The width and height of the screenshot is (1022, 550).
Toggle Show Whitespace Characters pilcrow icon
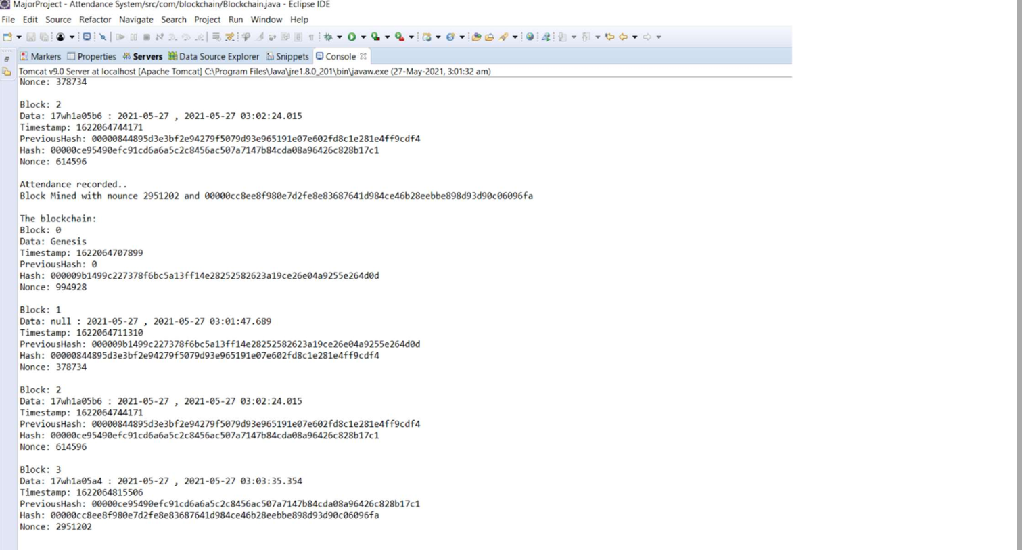tap(311, 37)
